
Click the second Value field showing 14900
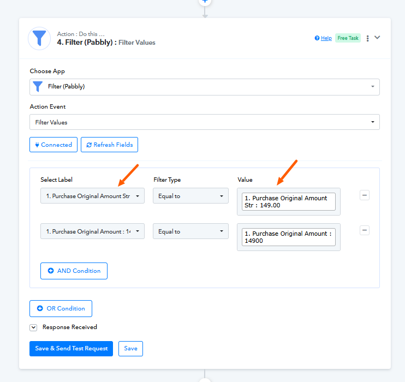(x=288, y=237)
